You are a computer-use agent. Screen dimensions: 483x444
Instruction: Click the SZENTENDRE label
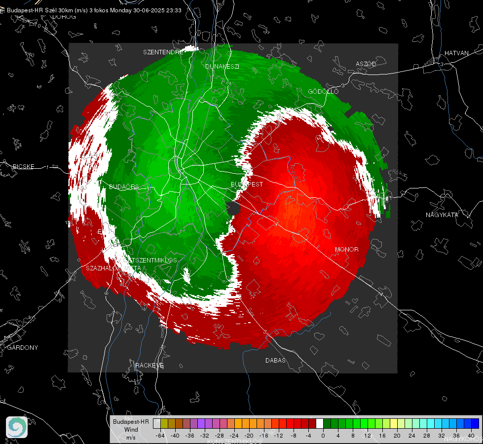click(x=163, y=52)
